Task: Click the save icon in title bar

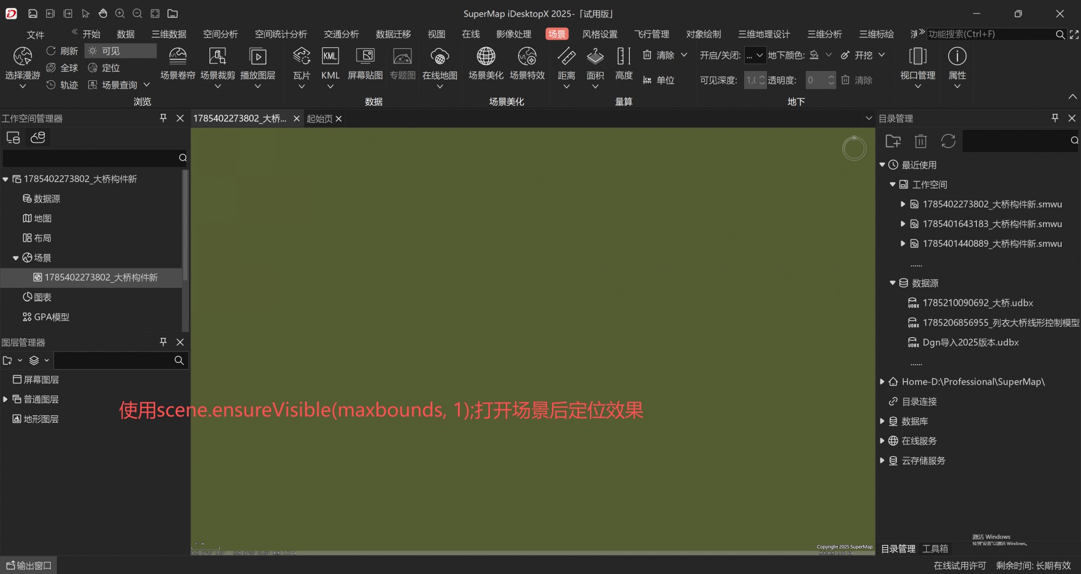Action: coord(33,14)
